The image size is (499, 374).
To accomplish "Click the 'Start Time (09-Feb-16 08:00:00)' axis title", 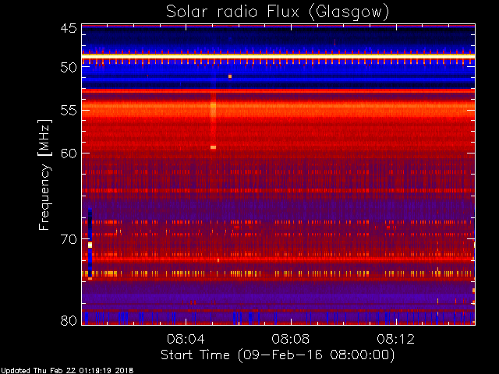I will pyautogui.click(x=278, y=355).
